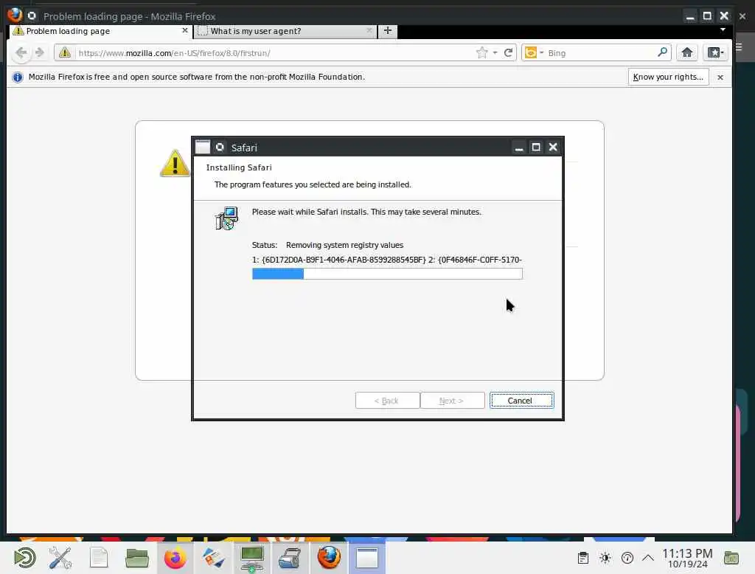Switch to What is my user agent tab
755x574 pixels.
(x=285, y=31)
